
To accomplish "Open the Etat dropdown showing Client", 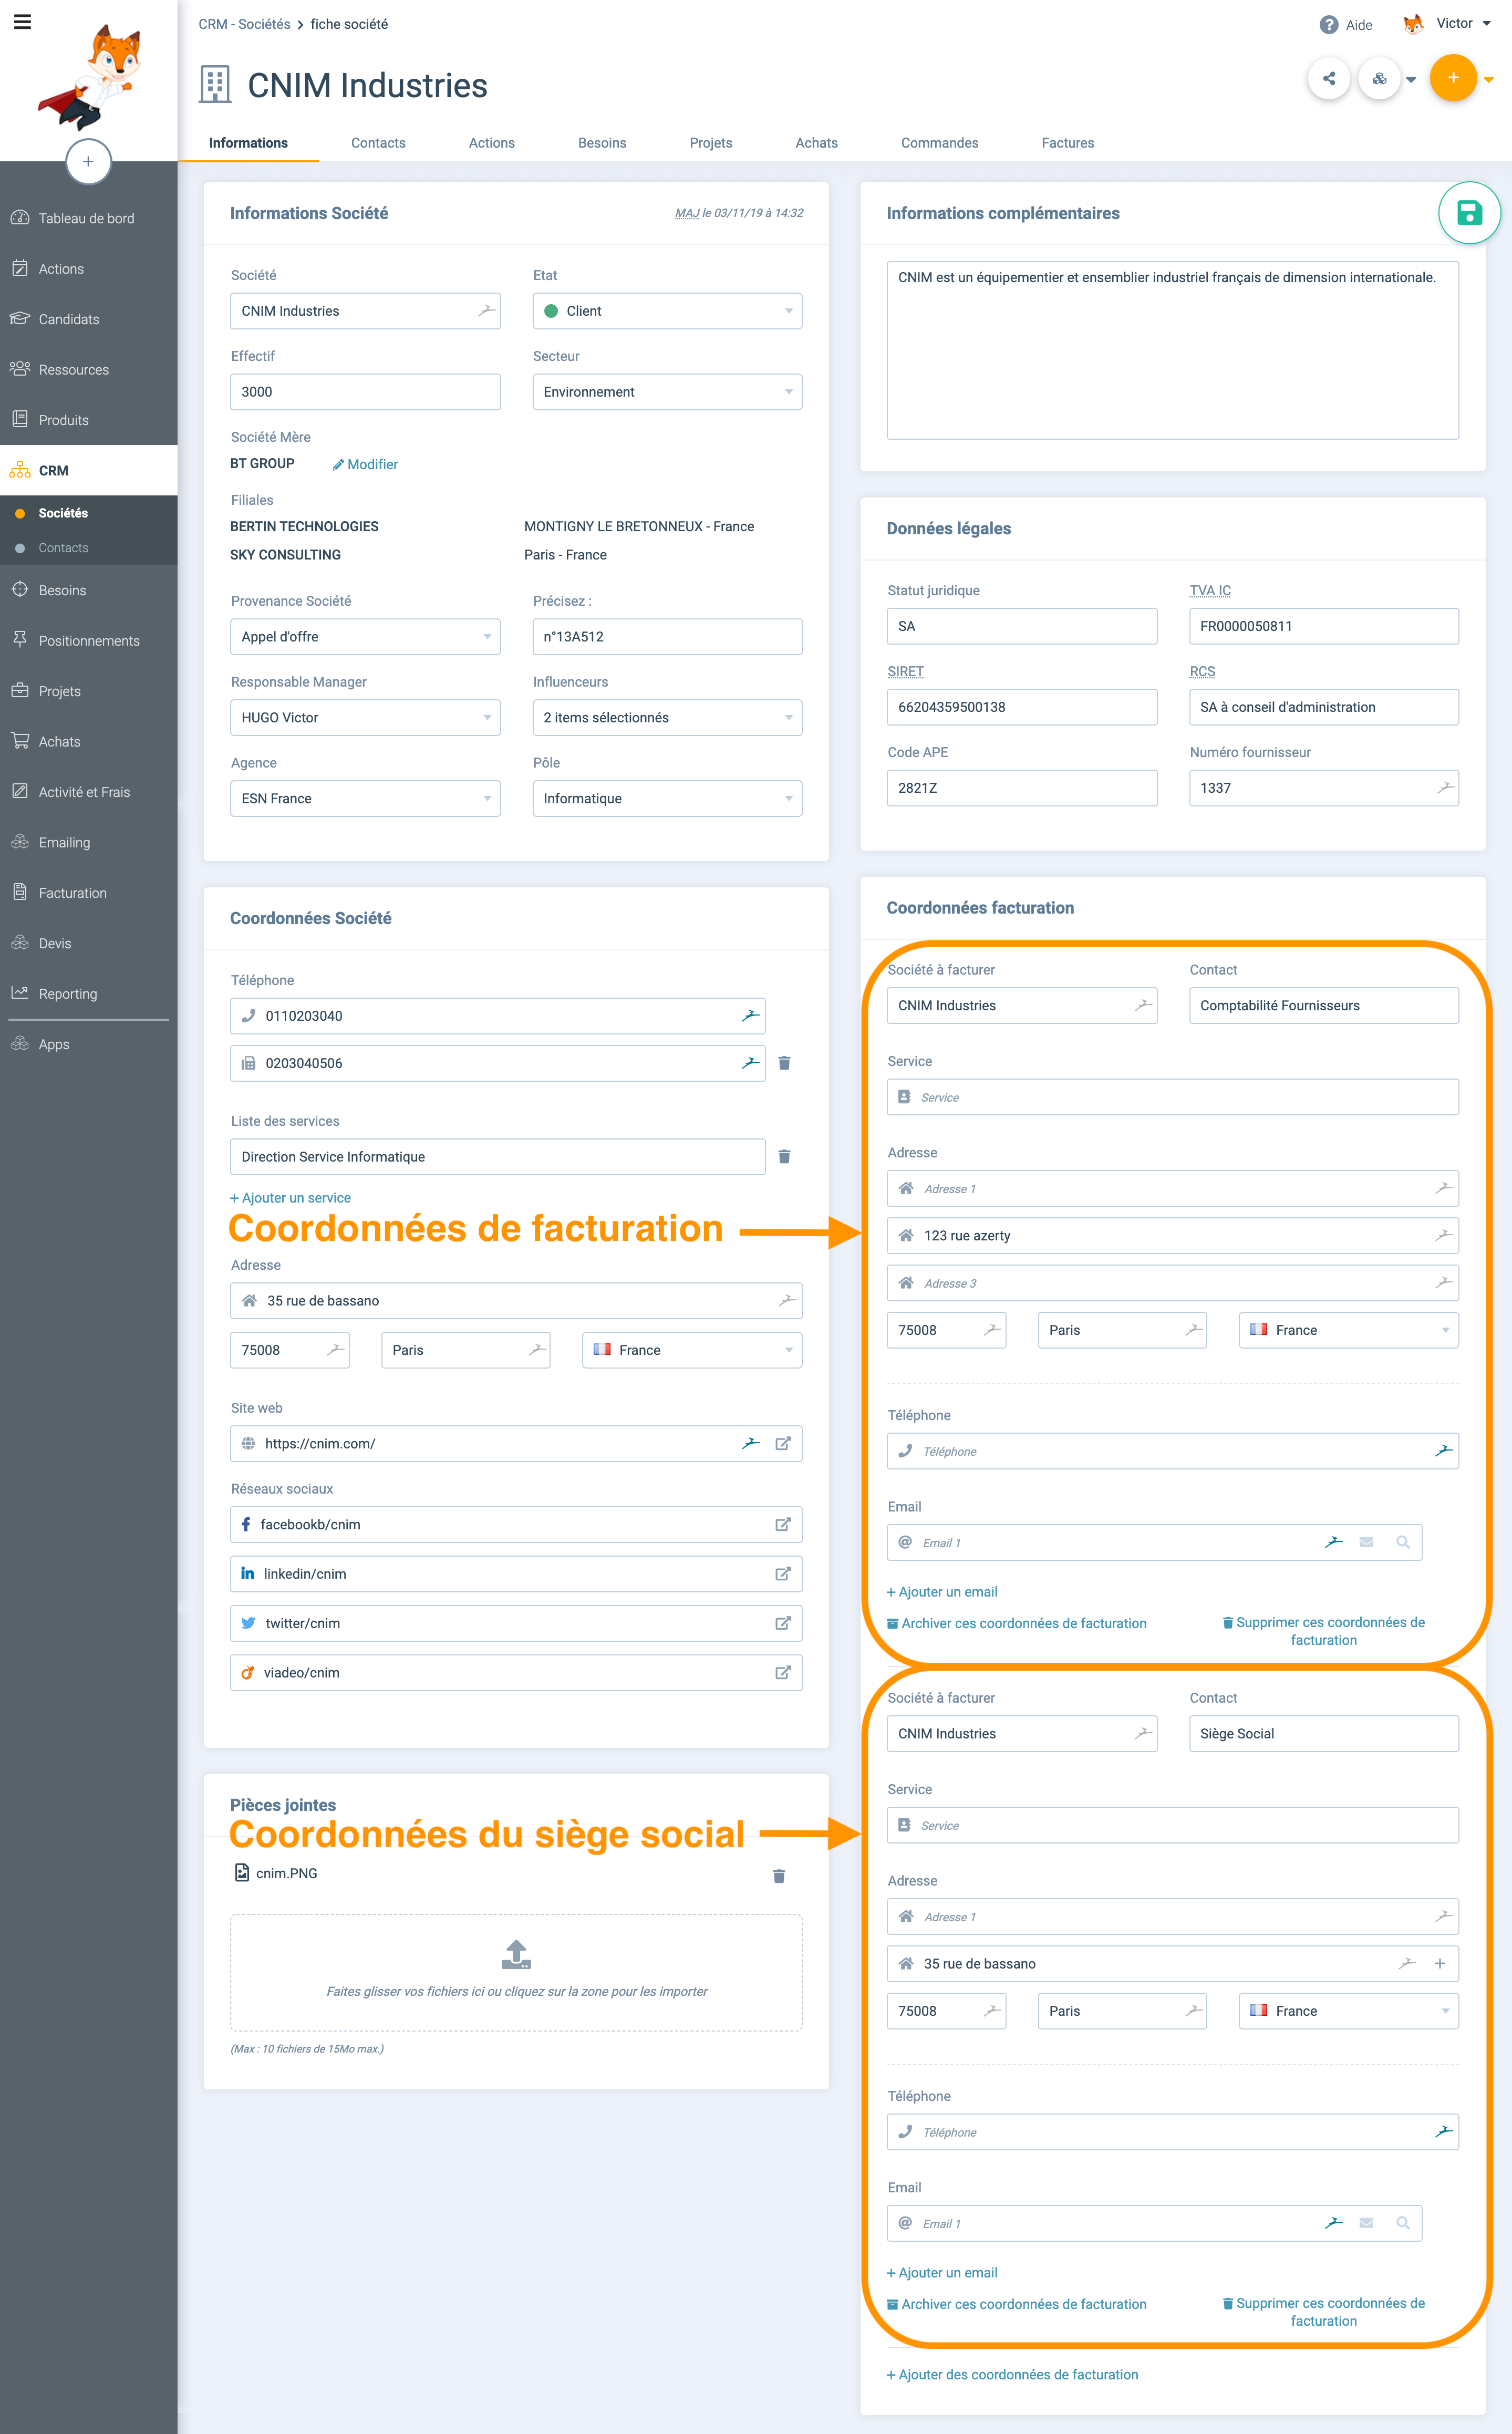I will 667,311.
